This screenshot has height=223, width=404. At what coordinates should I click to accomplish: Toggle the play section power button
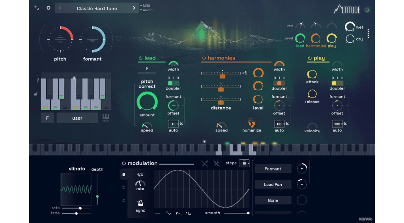310,58
